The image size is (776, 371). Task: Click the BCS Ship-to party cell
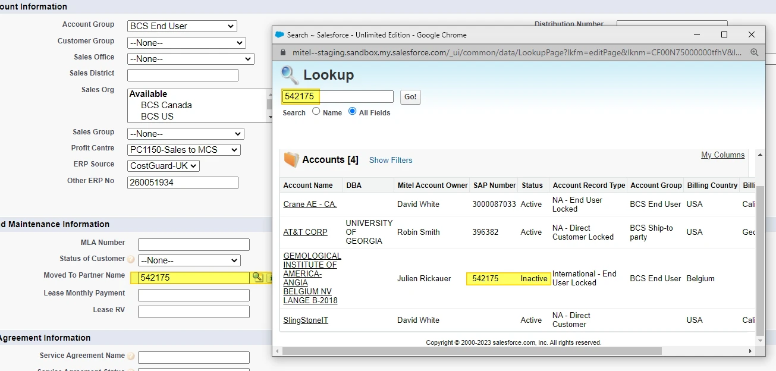[x=651, y=232]
